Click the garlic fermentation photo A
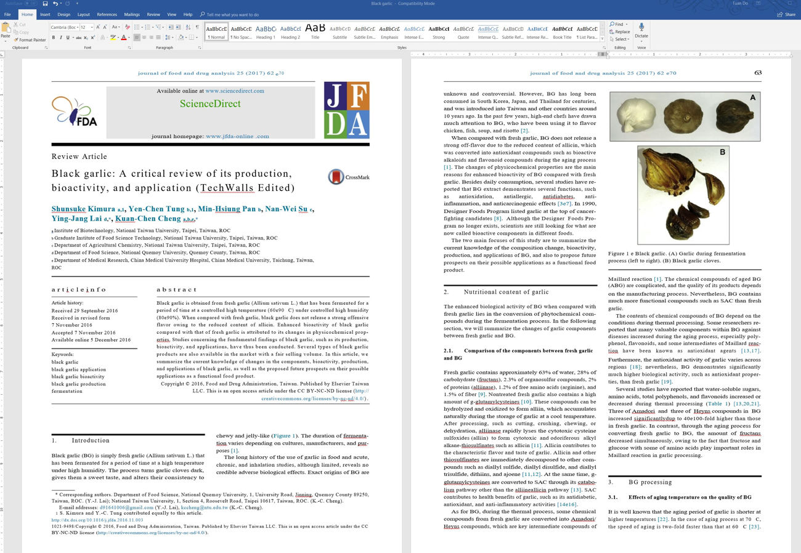The image size is (801, 553). pos(685,116)
